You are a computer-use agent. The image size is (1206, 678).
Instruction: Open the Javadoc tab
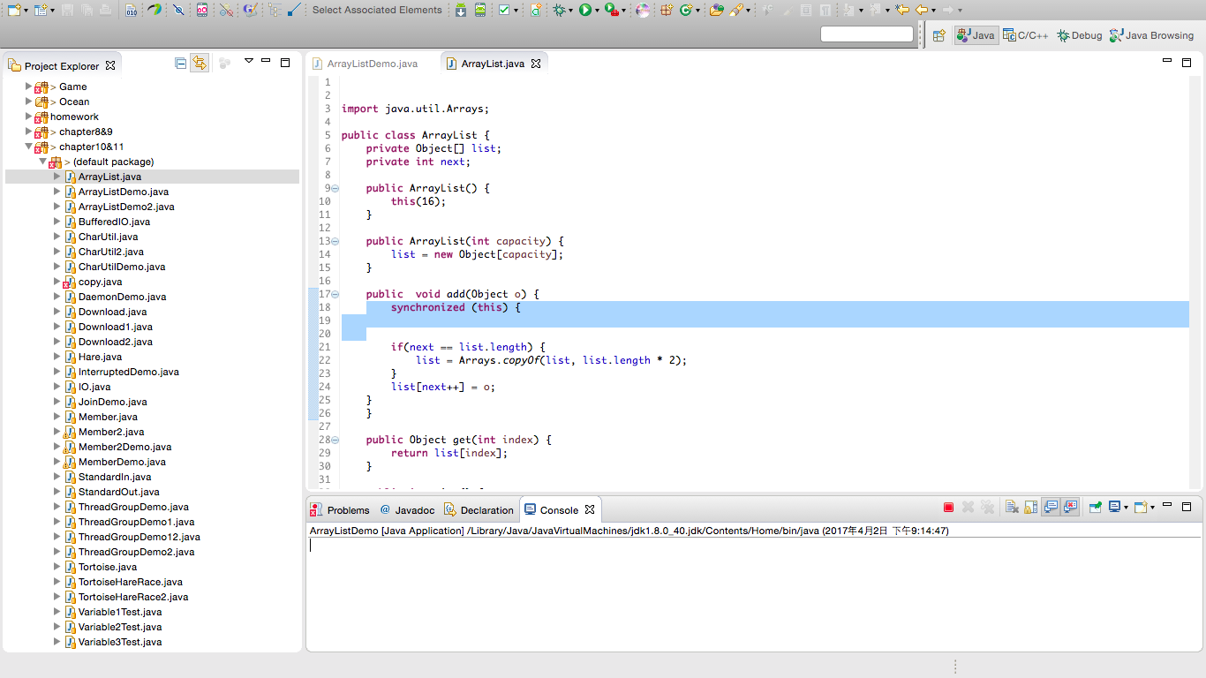[x=407, y=509]
